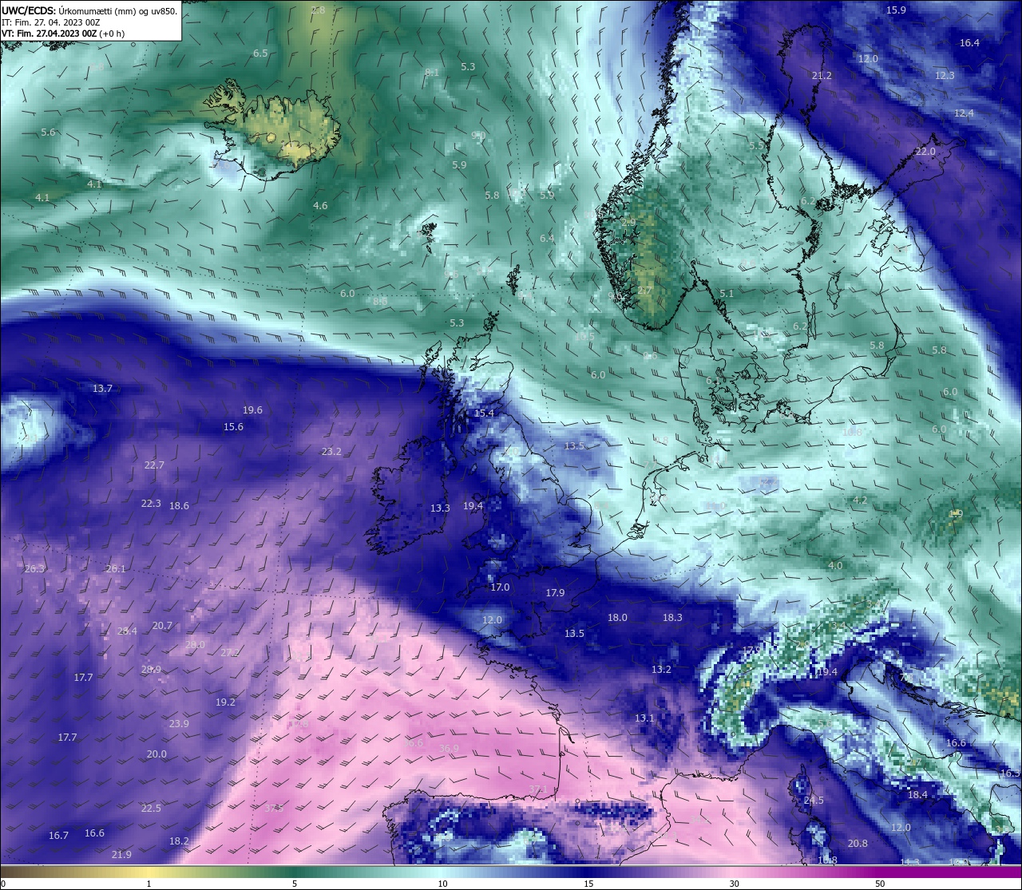This screenshot has height=890, width=1022.
Task: Click the 23.9 map value
Action: [179, 724]
